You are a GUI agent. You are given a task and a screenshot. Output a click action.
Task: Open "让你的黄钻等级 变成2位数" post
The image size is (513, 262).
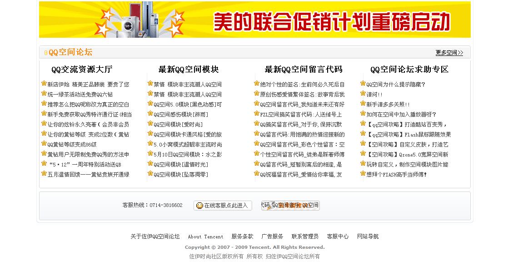pos(88,135)
